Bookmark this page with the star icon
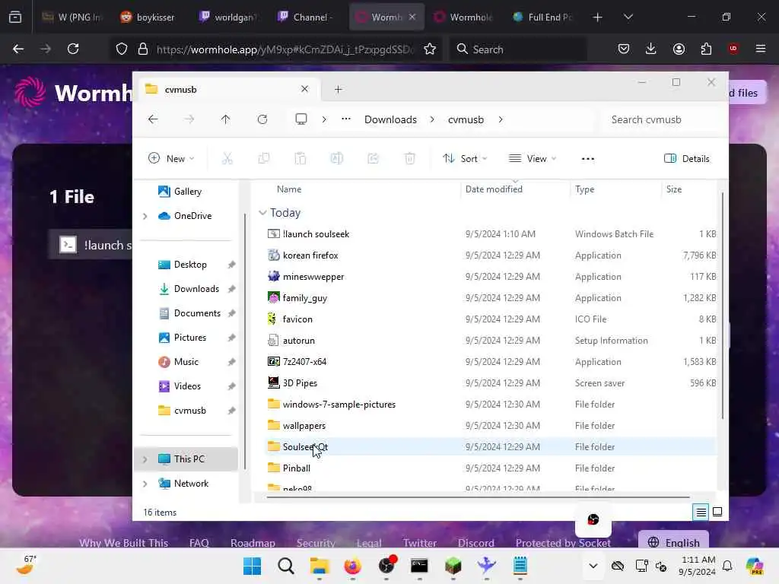Viewport: 779px width, 584px height. pyautogui.click(x=430, y=49)
